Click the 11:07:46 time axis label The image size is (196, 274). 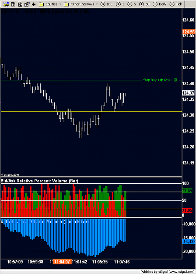pyautogui.click(x=122, y=262)
